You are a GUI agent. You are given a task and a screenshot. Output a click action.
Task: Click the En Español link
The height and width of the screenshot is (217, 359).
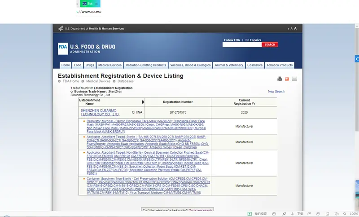tap(253, 40)
